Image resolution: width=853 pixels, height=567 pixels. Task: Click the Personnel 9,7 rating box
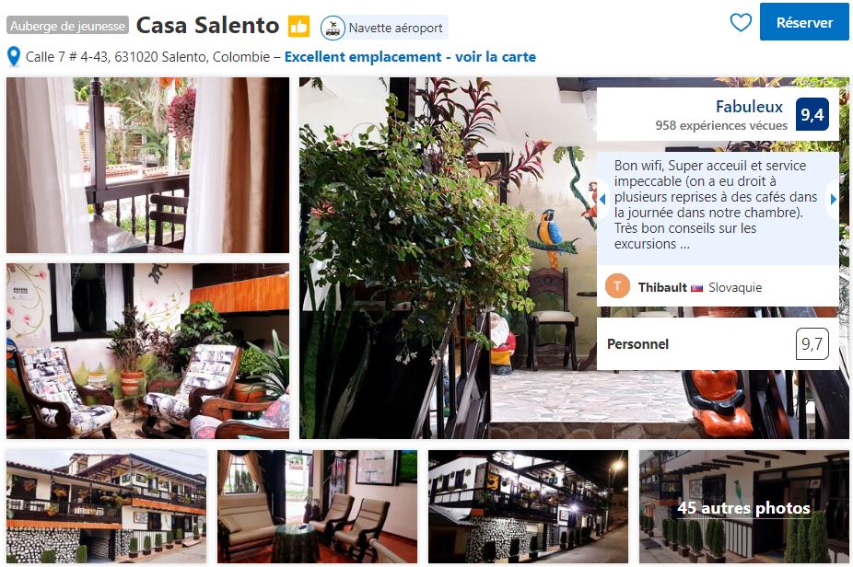click(718, 343)
